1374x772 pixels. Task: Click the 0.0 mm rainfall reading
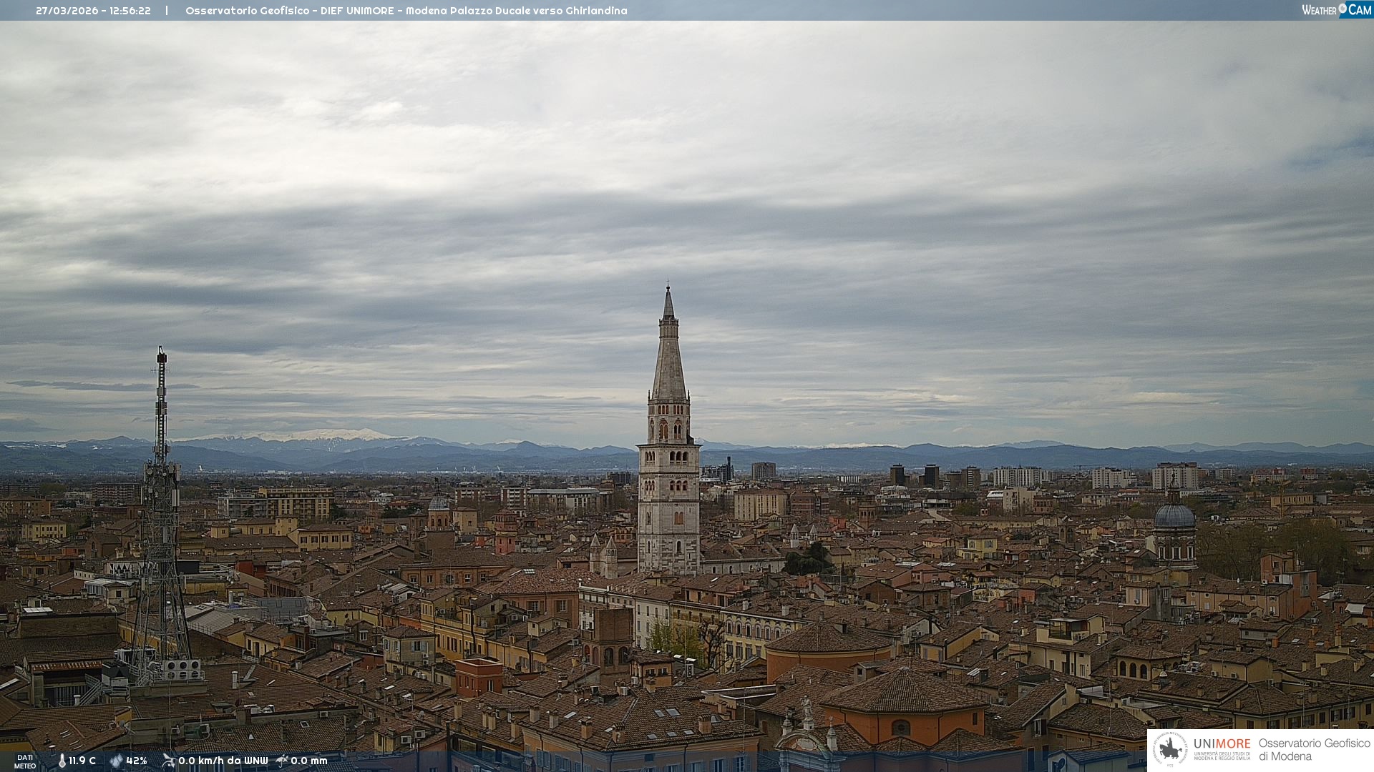(x=308, y=761)
